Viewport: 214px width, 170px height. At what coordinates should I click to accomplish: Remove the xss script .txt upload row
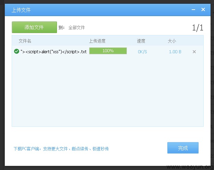click(x=194, y=52)
